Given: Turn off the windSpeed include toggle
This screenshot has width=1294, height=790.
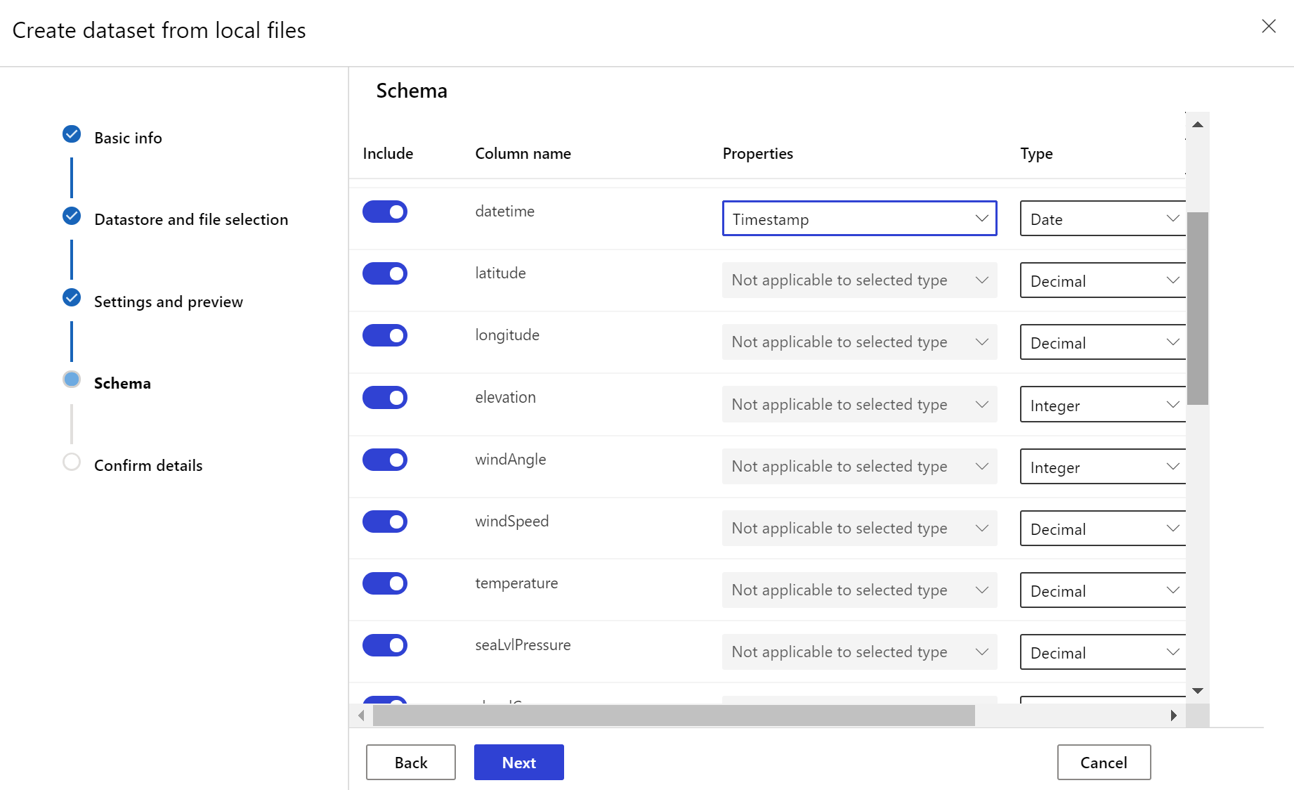Looking at the screenshot, I should click(385, 522).
